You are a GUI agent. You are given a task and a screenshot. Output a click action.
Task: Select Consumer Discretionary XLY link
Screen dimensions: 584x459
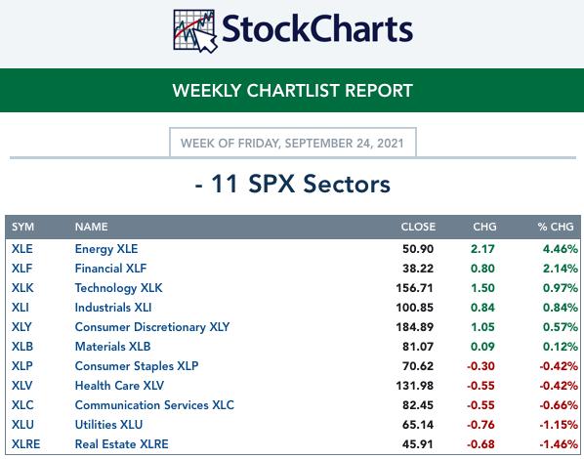152,327
